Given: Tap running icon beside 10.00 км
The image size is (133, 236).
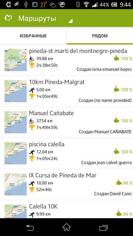Looking at the screenshot, I should [32, 184].
